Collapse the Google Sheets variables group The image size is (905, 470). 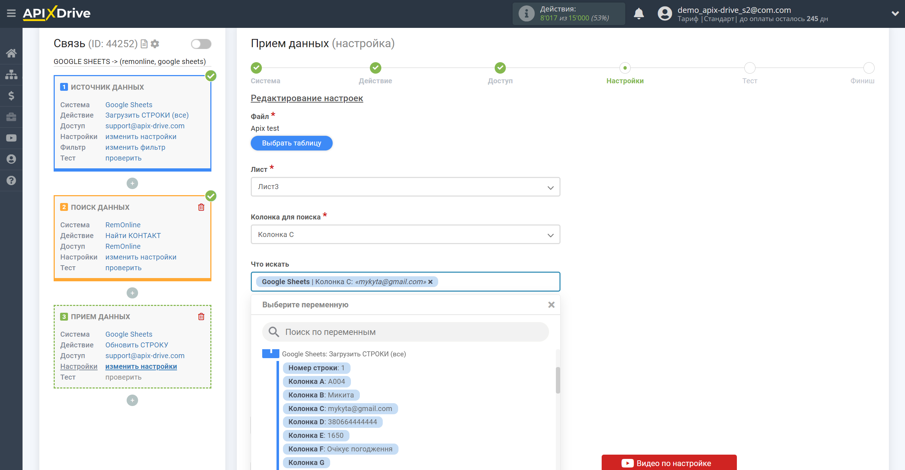(x=270, y=354)
